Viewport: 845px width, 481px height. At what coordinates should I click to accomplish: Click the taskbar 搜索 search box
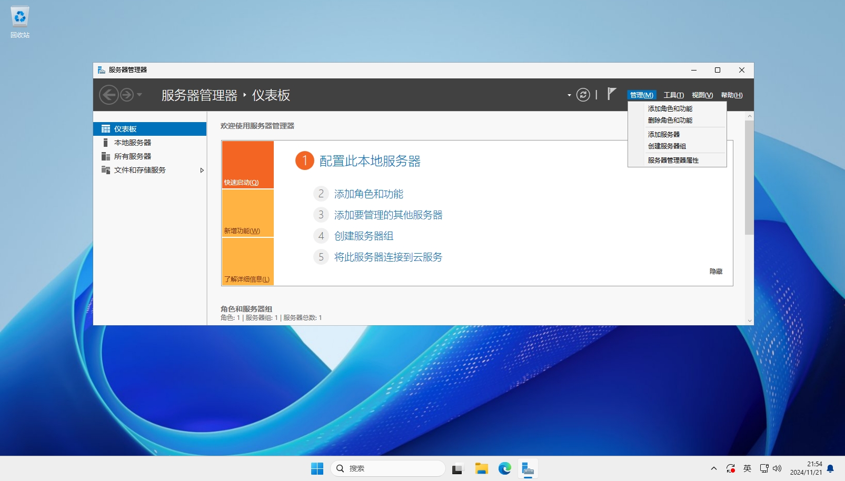(388, 468)
